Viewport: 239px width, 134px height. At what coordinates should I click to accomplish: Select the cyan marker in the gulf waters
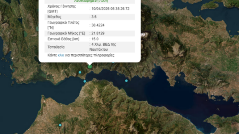point(126,81)
